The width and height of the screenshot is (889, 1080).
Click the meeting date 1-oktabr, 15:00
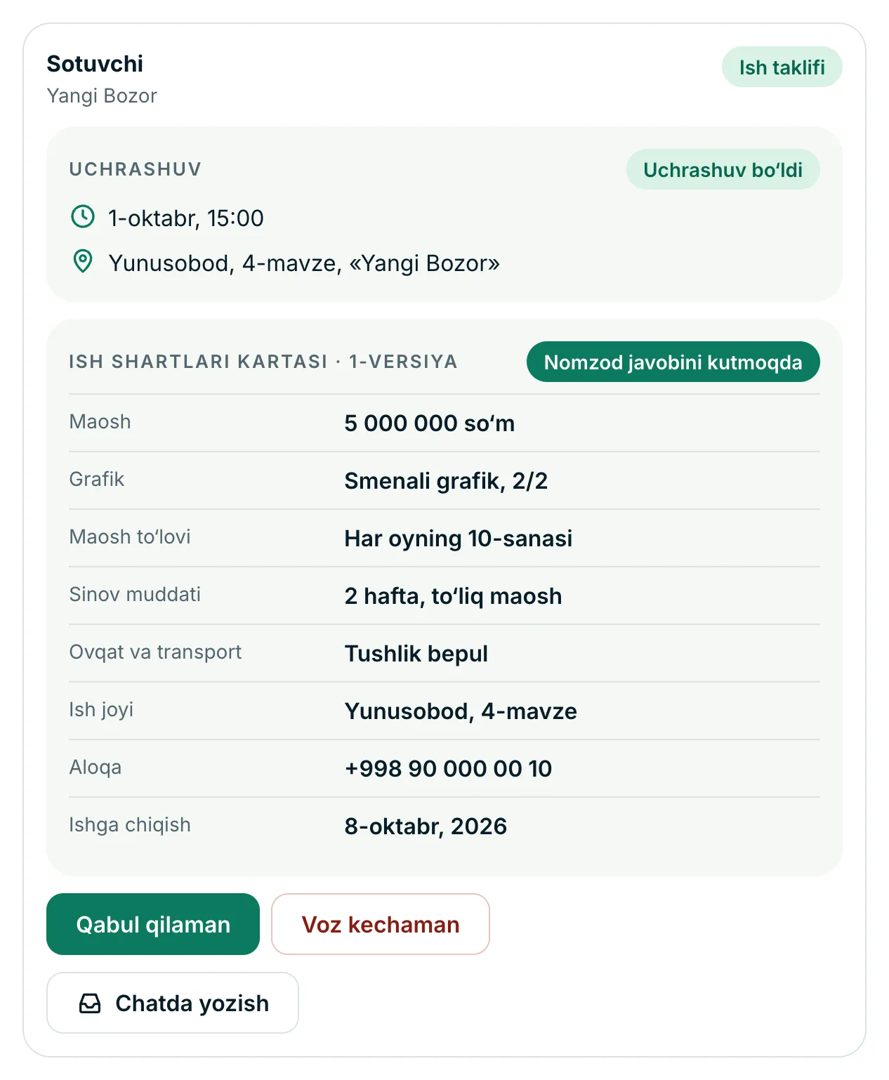click(186, 218)
